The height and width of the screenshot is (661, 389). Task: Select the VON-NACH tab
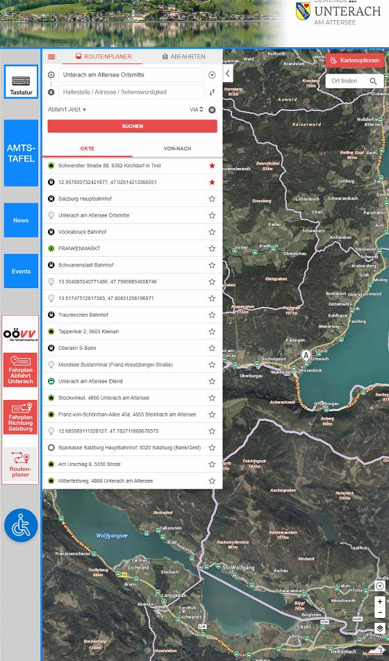pyautogui.click(x=177, y=149)
